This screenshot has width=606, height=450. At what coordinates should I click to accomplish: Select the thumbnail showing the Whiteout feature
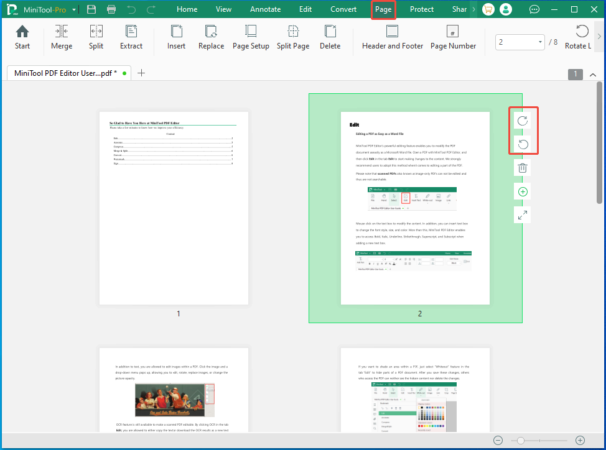415,390
